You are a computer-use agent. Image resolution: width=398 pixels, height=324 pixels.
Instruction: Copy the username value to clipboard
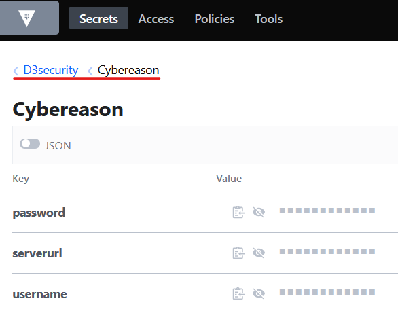coord(238,293)
